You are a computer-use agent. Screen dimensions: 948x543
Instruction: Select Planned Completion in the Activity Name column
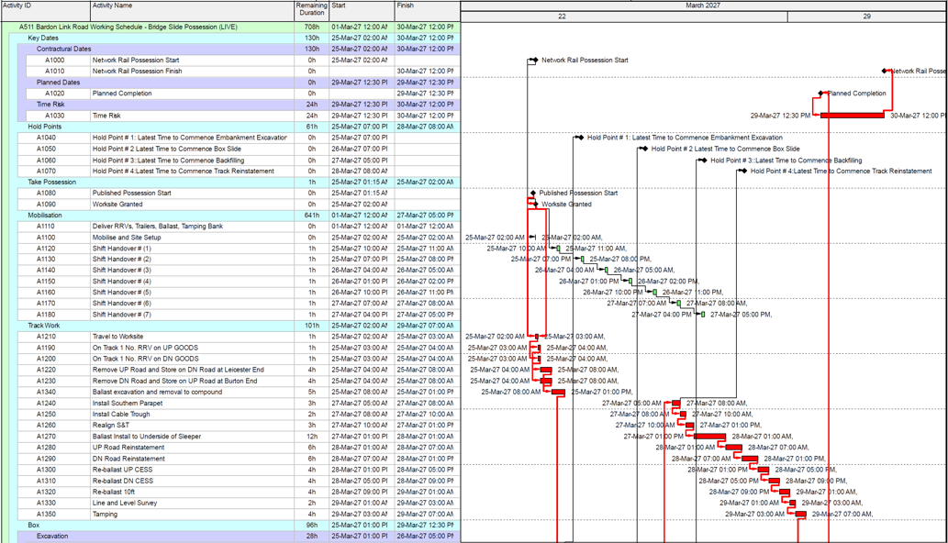[x=122, y=94]
